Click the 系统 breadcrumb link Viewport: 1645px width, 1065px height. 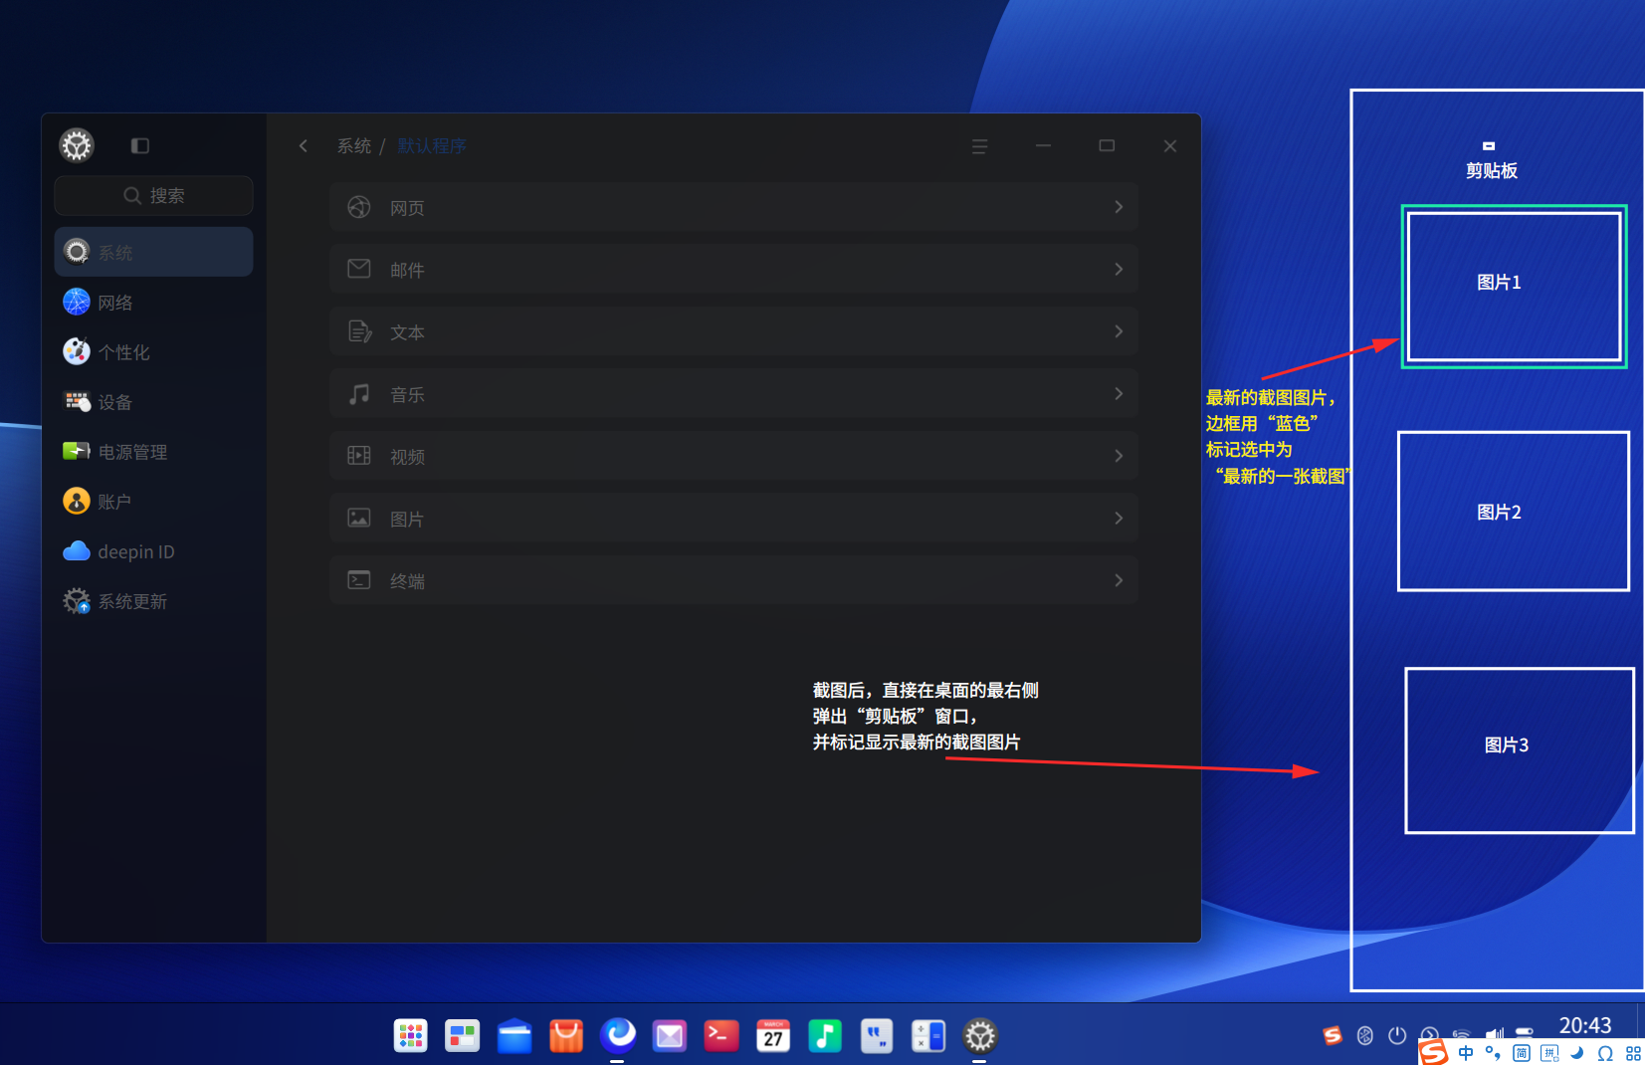point(354,145)
